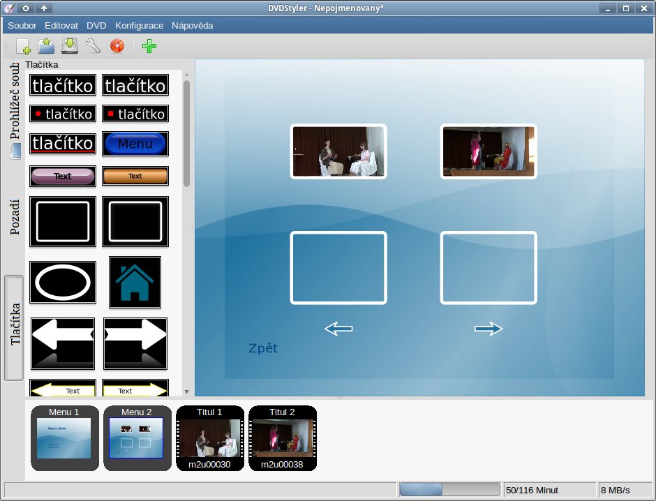Image resolution: width=656 pixels, height=501 pixels.
Task: Select the Titul 2 video thumbnail
Action: (x=283, y=438)
